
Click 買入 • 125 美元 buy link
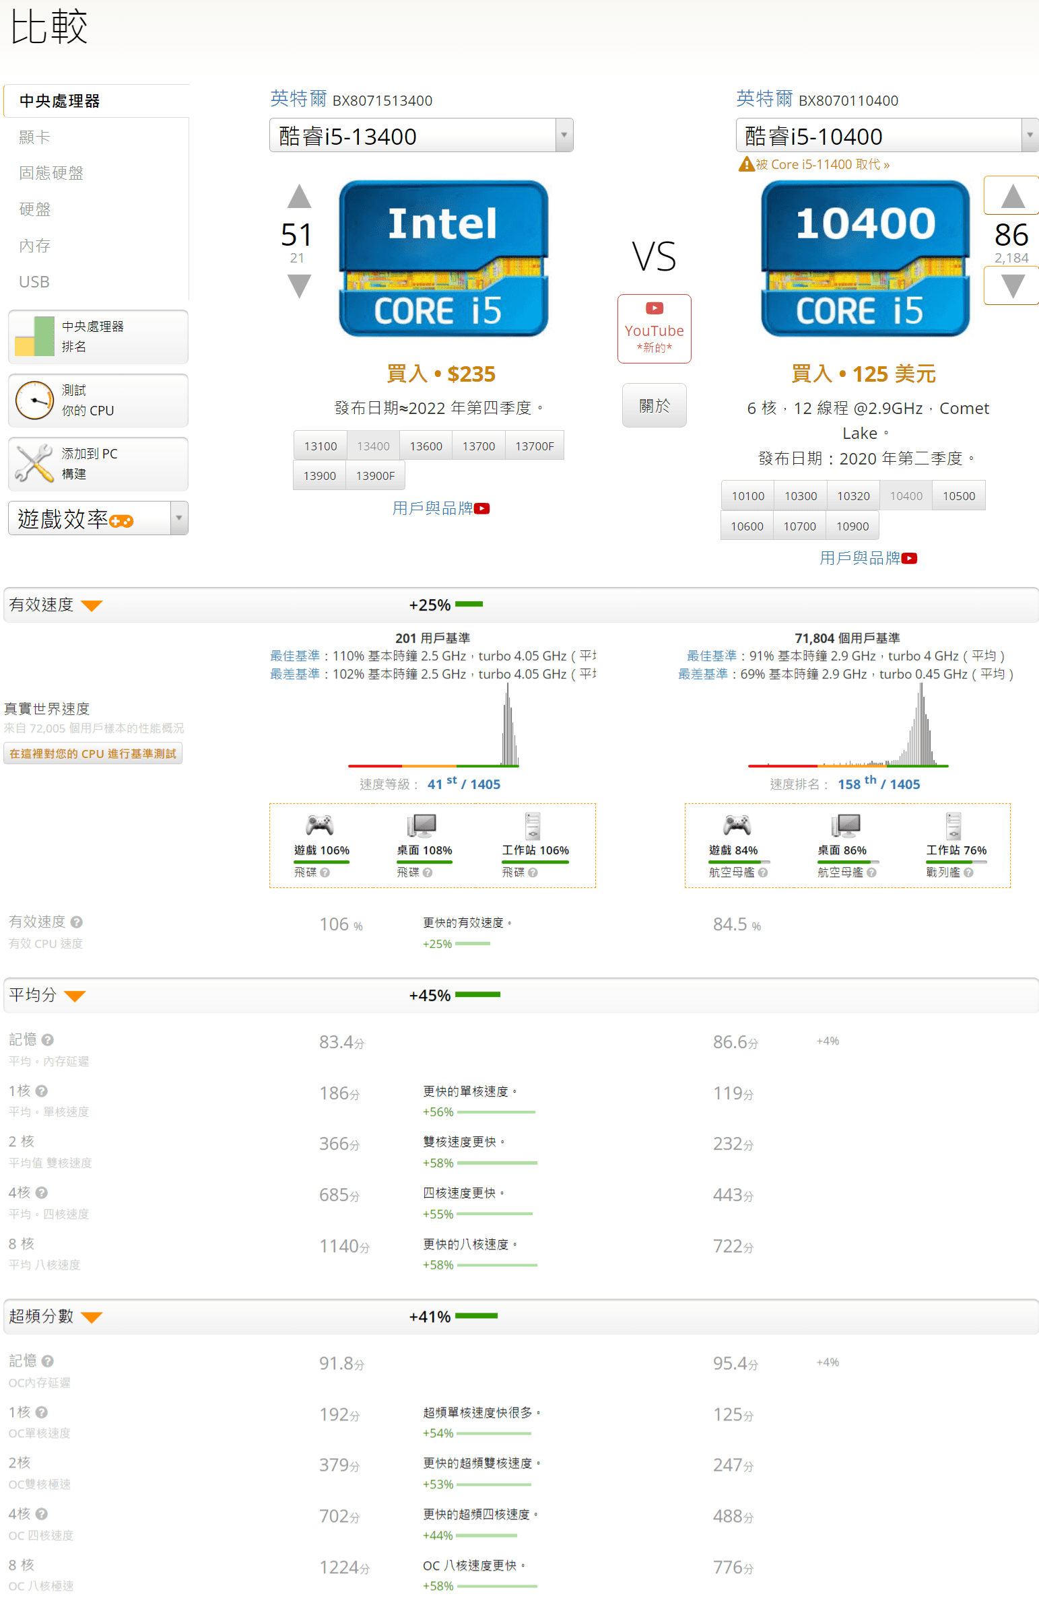point(863,374)
